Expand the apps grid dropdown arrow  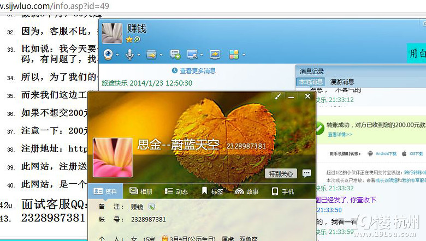pos(244,55)
